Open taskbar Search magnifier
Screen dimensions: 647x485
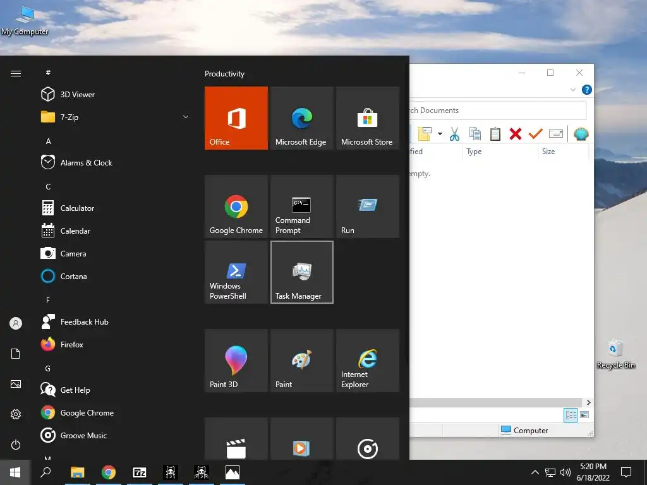click(x=45, y=472)
